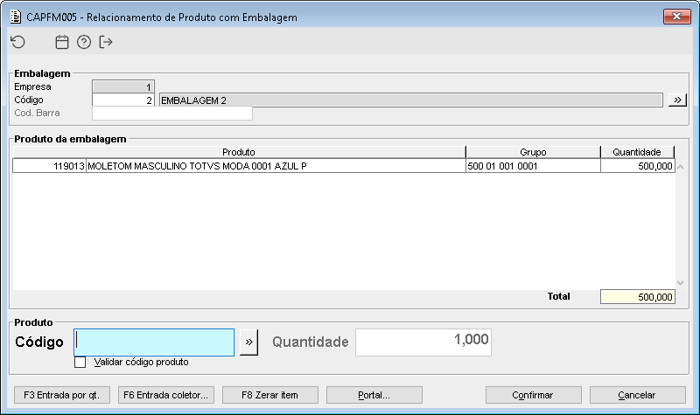Select MOLETOM MASCULINO TOTVS MODA row
This screenshot has height=415, width=700.
(x=276, y=166)
